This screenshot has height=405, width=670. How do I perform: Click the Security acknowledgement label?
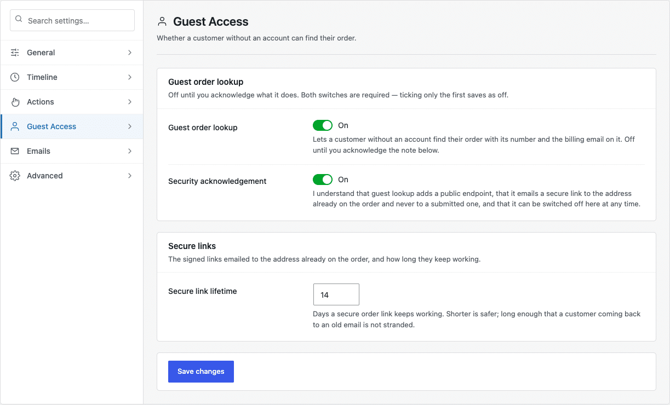pyautogui.click(x=217, y=181)
